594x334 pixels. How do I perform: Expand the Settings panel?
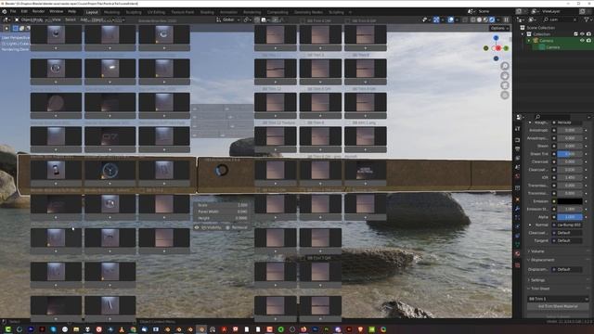click(537, 280)
